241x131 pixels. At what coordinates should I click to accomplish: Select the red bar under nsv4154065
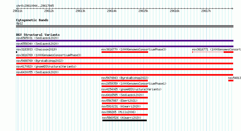pyautogui.click(x=125, y=92)
